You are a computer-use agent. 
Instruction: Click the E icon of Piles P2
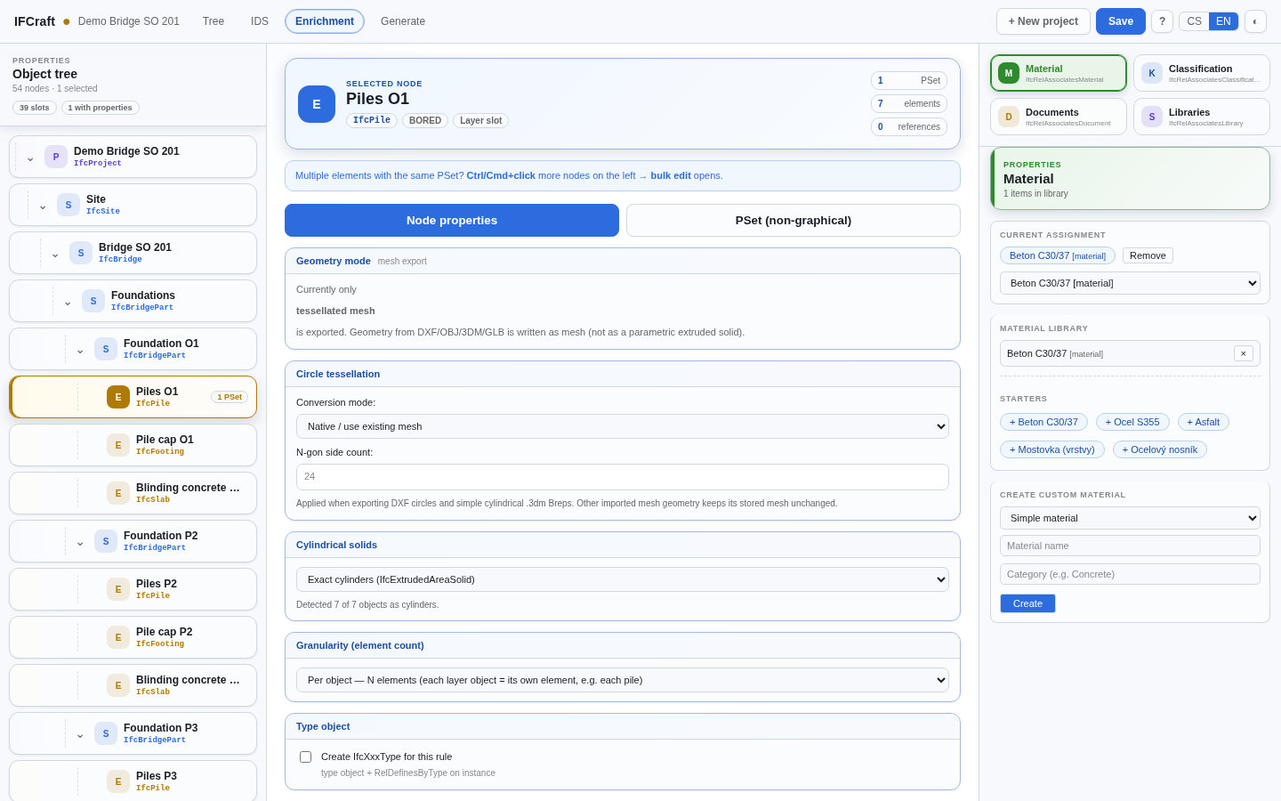coord(118,589)
